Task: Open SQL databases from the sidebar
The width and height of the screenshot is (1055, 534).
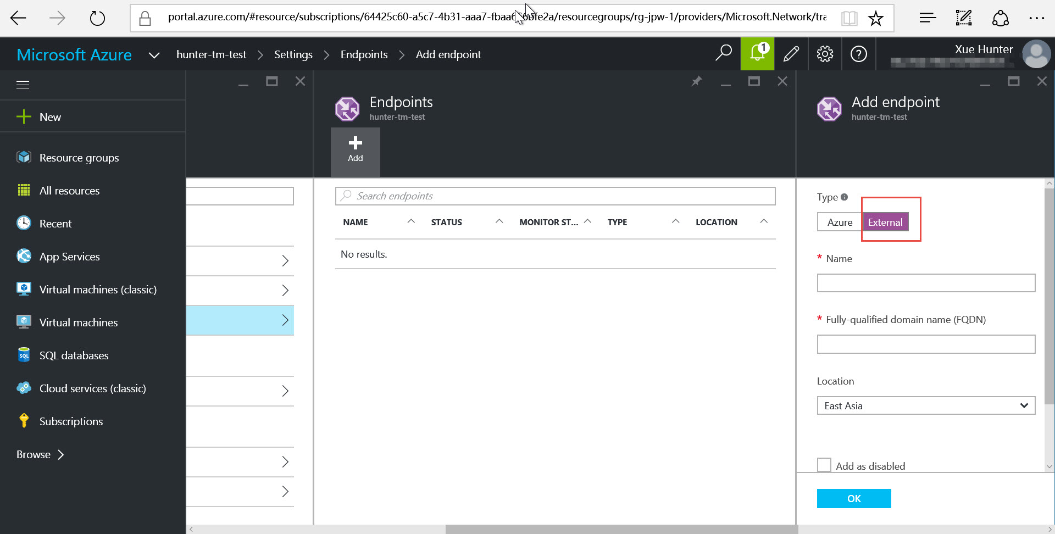Action: [74, 355]
